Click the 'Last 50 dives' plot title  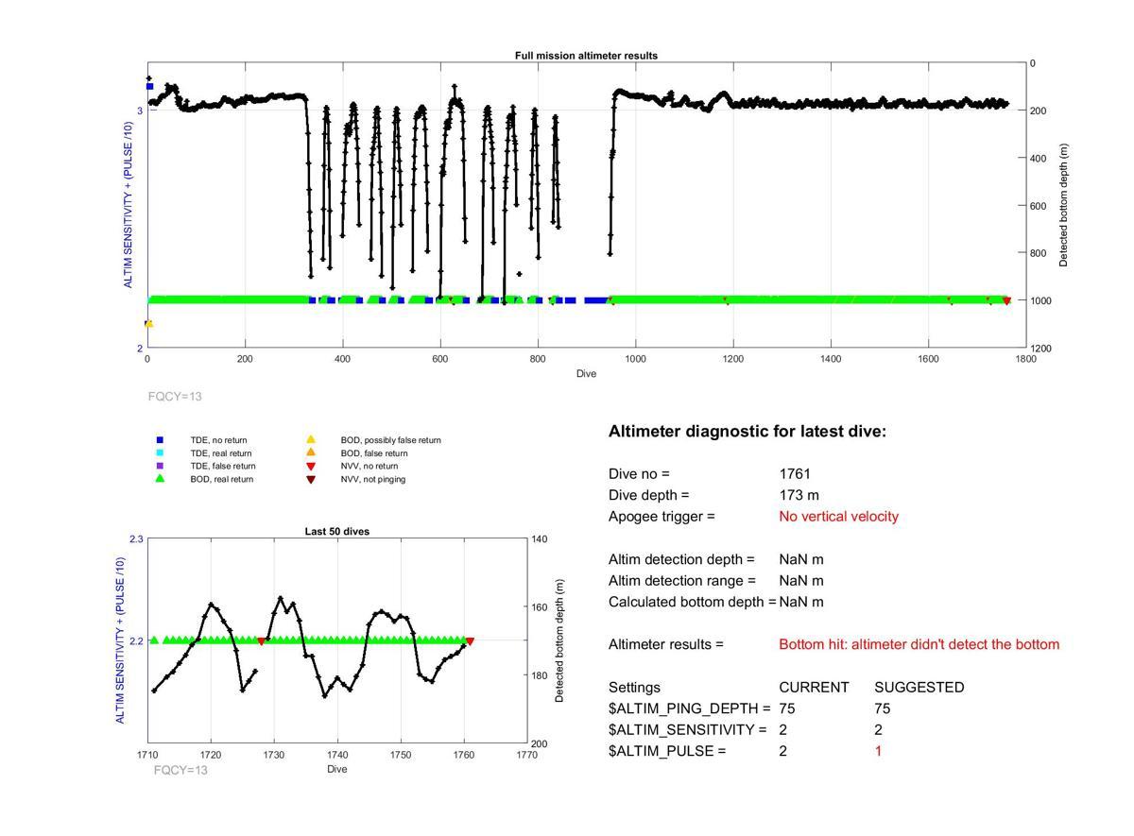[x=337, y=531]
